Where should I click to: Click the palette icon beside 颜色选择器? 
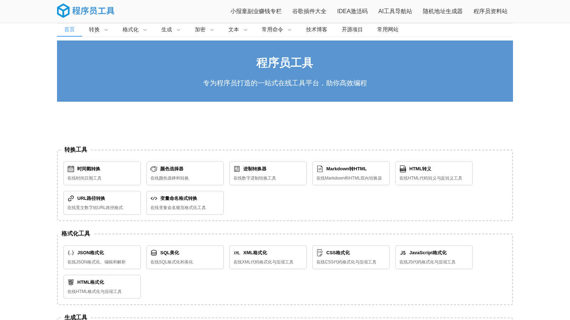tap(154, 169)
